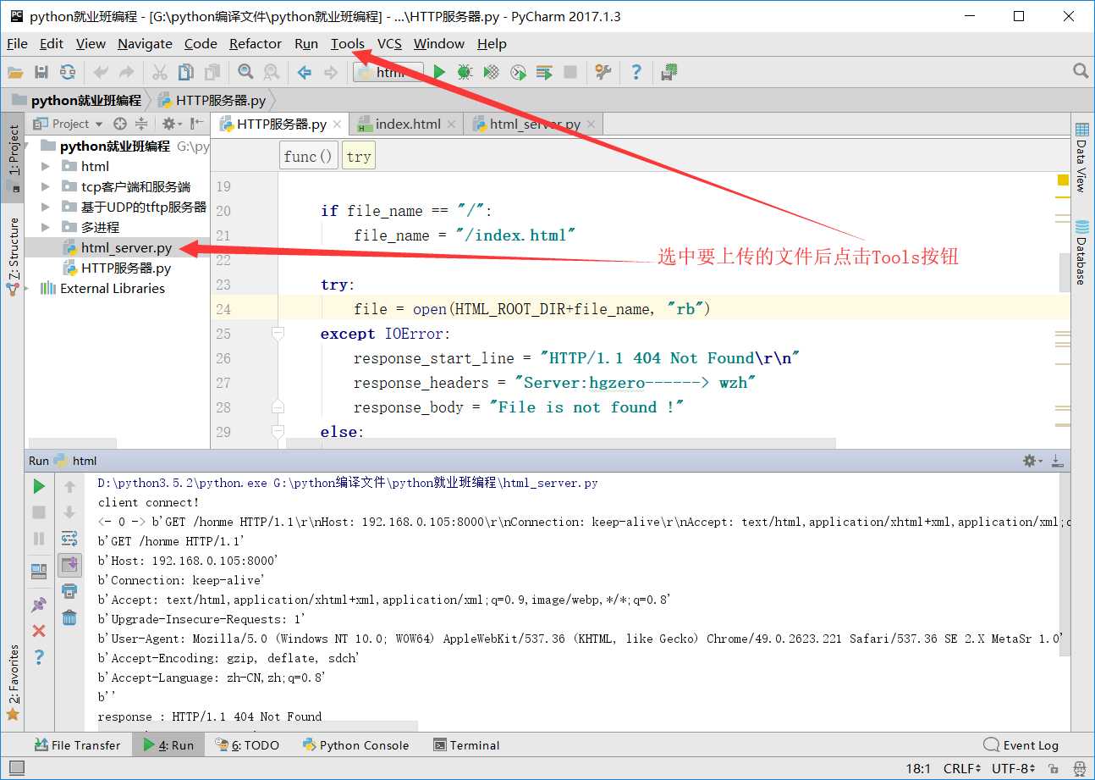
Task: Open Settings wrench icon in toolbar
Action: click(603, 73)
